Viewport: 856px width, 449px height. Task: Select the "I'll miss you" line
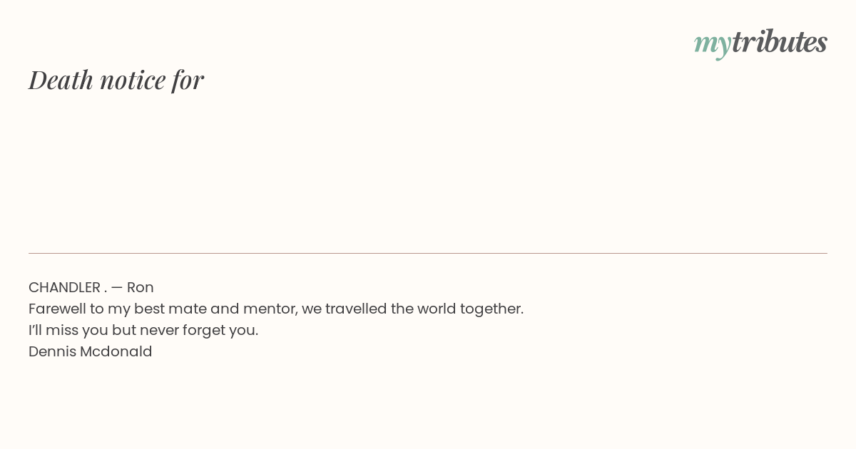pos(143,330)
